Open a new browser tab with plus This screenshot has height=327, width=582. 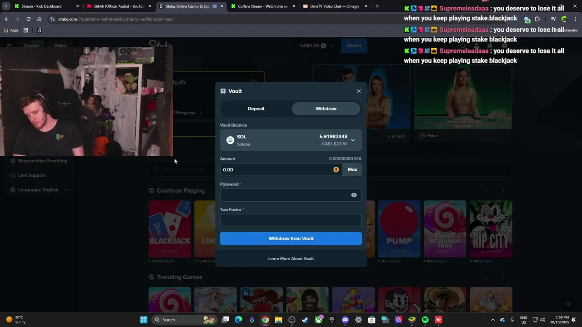tap(377, 6)
